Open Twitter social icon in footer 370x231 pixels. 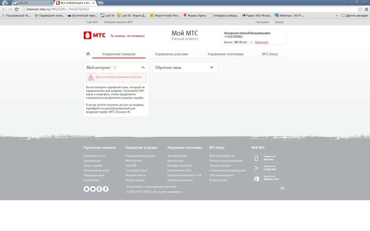pos(92,189)
